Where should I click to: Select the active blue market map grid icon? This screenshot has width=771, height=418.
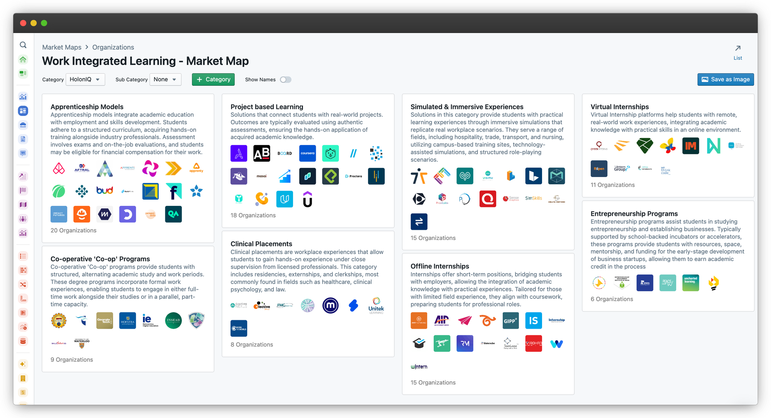(x=23, y=111)
